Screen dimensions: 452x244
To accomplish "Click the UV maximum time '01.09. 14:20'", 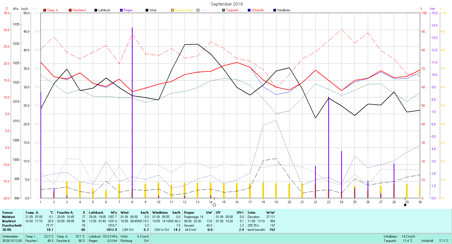I will click(x=224, y=221).
